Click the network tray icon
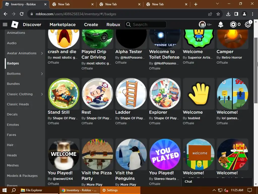The height and width of the screenshot is (194, 258). 220,190
